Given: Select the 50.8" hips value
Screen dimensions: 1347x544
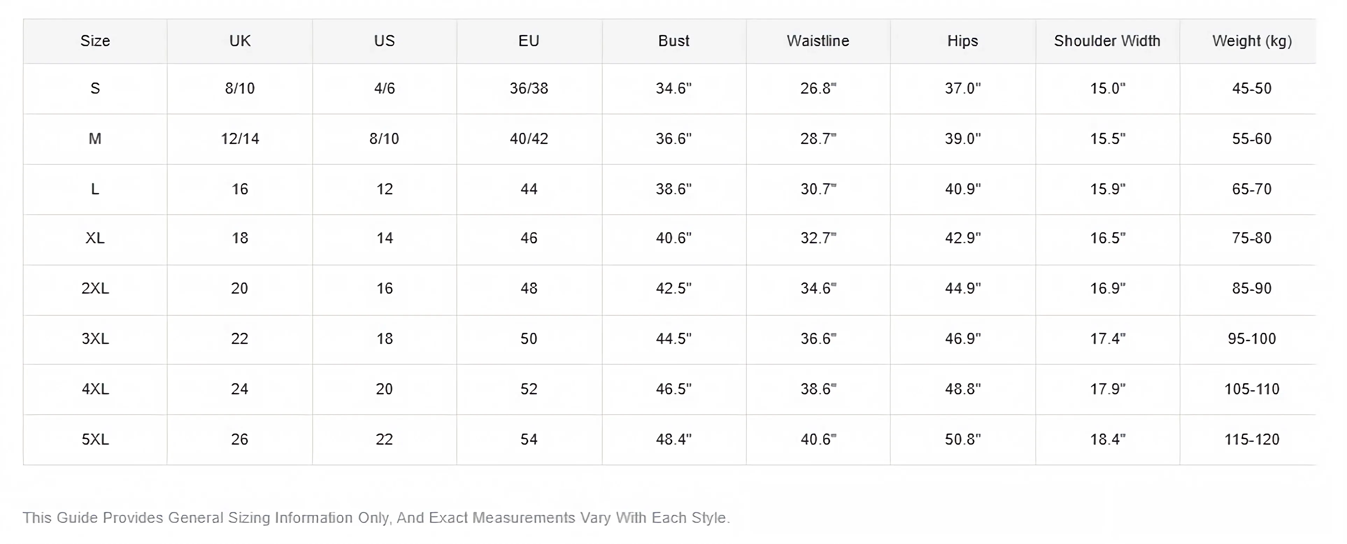Looking at the screenshot, I should pos(963,439).
